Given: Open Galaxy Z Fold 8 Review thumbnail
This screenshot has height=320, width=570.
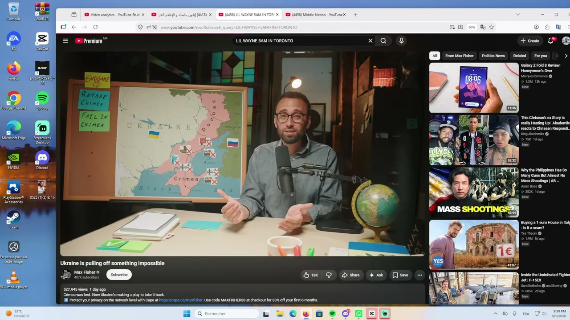Looking at the screenshot, I should coord(474,88).
